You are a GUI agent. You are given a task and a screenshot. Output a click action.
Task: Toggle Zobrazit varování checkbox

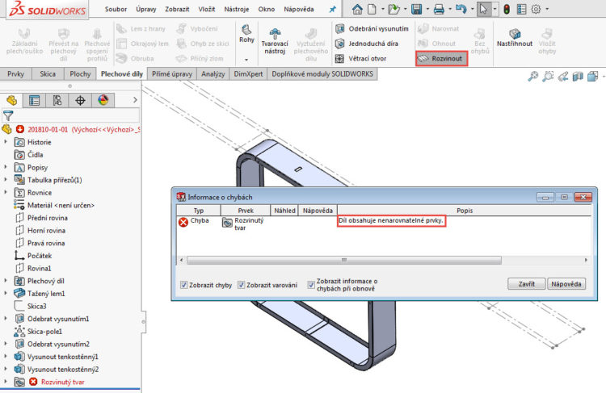click(x=241, y=285)
